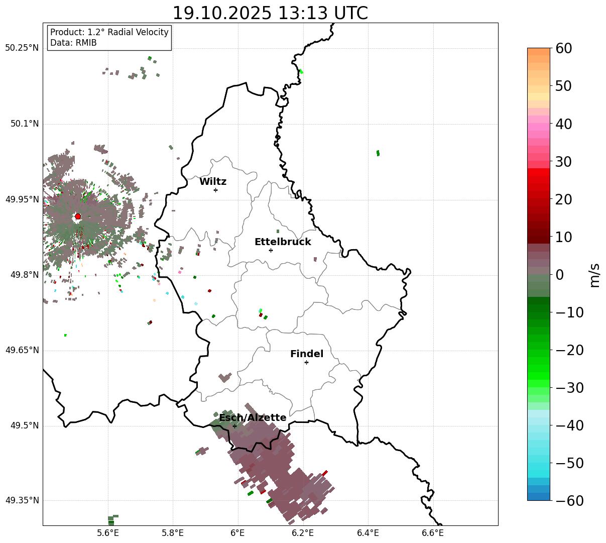Click the Ettelbruck station cross marker
The width and height of the screenshot is (606, 543).
(271, 250)
